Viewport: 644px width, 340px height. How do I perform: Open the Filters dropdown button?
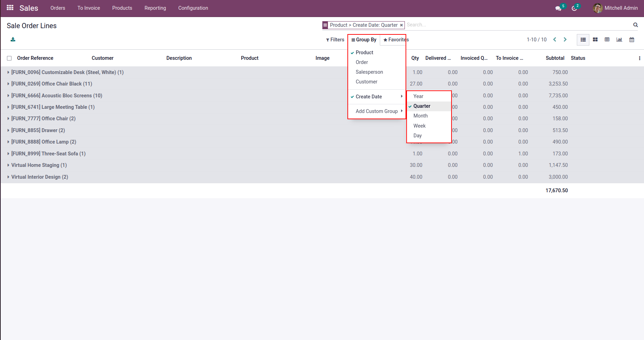click(335, 40)
